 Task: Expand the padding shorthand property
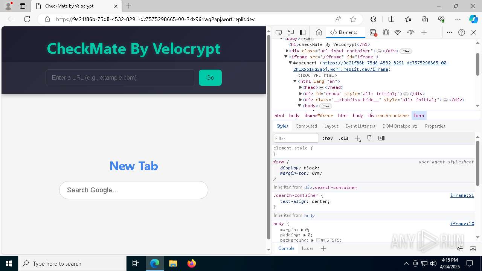tap(305, 235)
